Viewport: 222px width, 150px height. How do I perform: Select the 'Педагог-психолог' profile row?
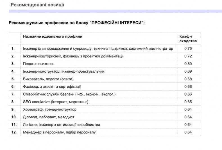point(105,64)
